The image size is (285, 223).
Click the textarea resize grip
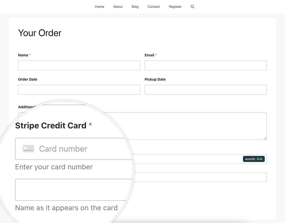tap(265, 139)
